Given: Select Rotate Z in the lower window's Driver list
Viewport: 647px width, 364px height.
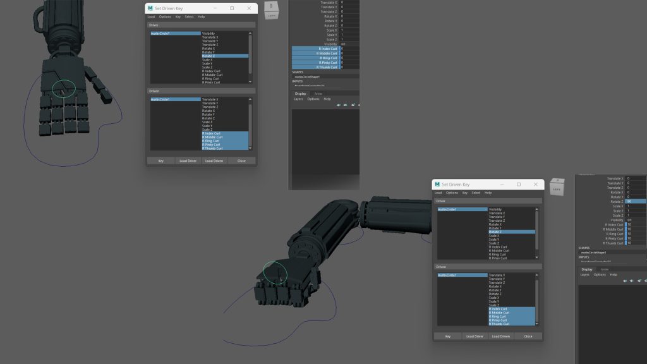Looking at the screenshot, I should click(512, 232).
